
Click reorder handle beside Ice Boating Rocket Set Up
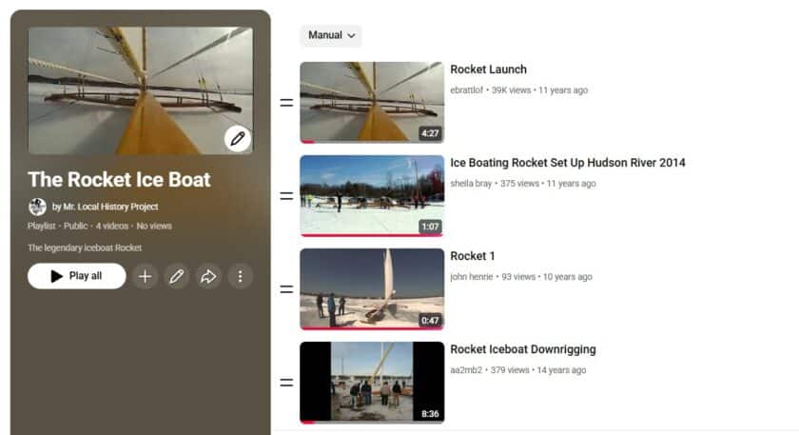286,196
